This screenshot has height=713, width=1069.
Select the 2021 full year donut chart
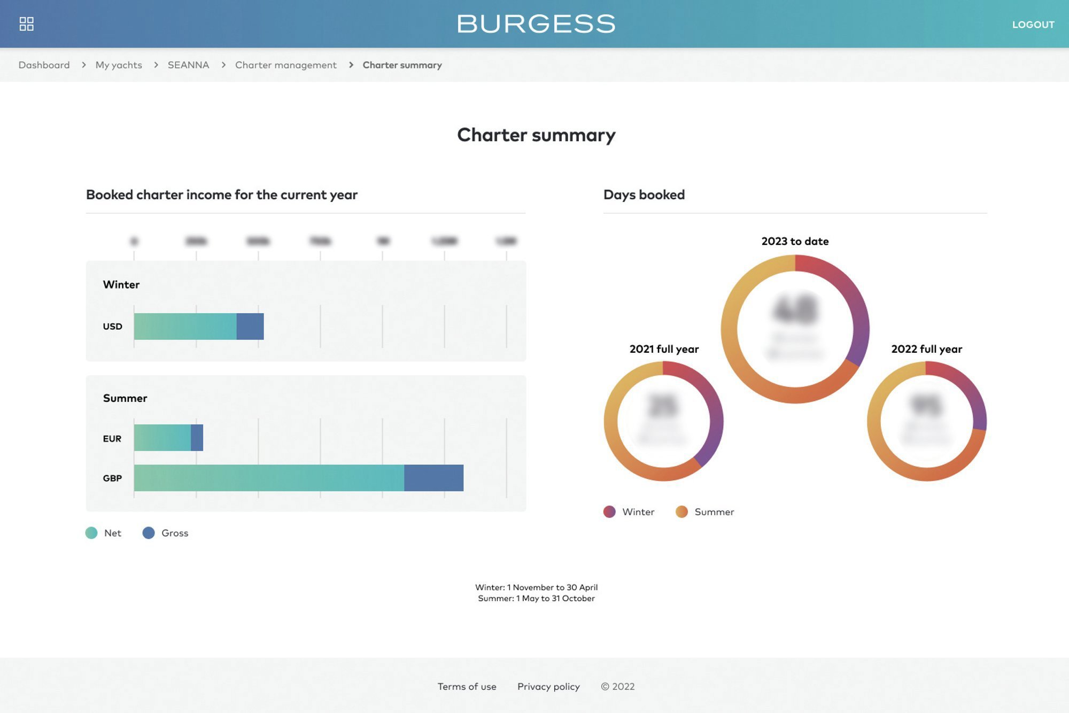[663, 421]
